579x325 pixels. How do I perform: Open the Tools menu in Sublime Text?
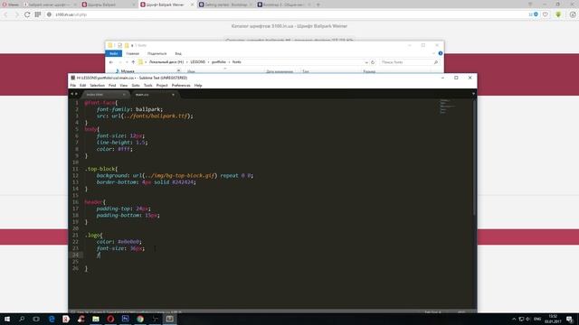pyautogui.click(x=148, y=86)
